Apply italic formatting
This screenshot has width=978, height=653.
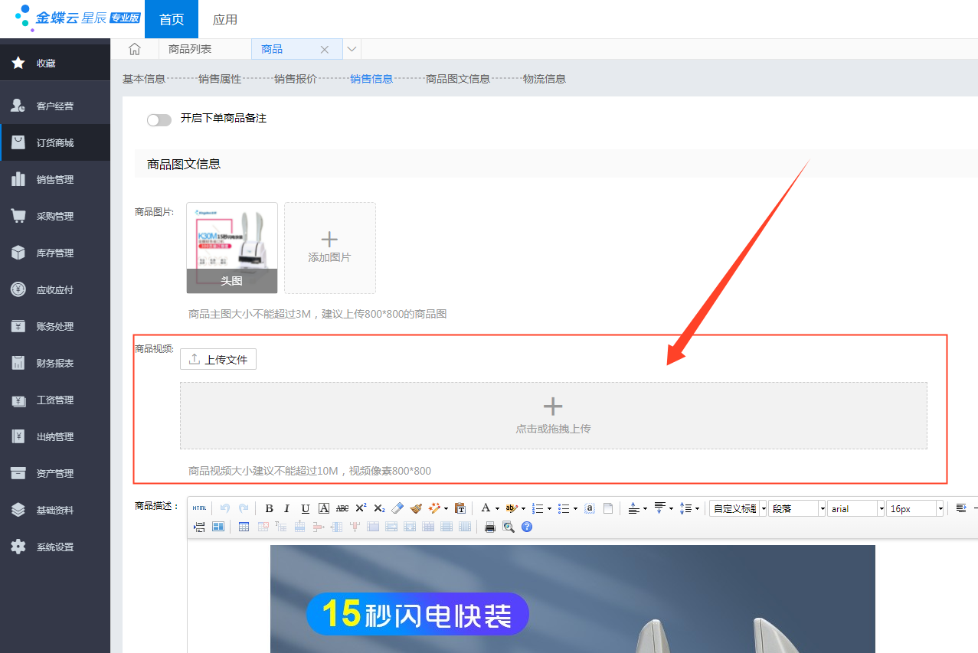point(287,508)
